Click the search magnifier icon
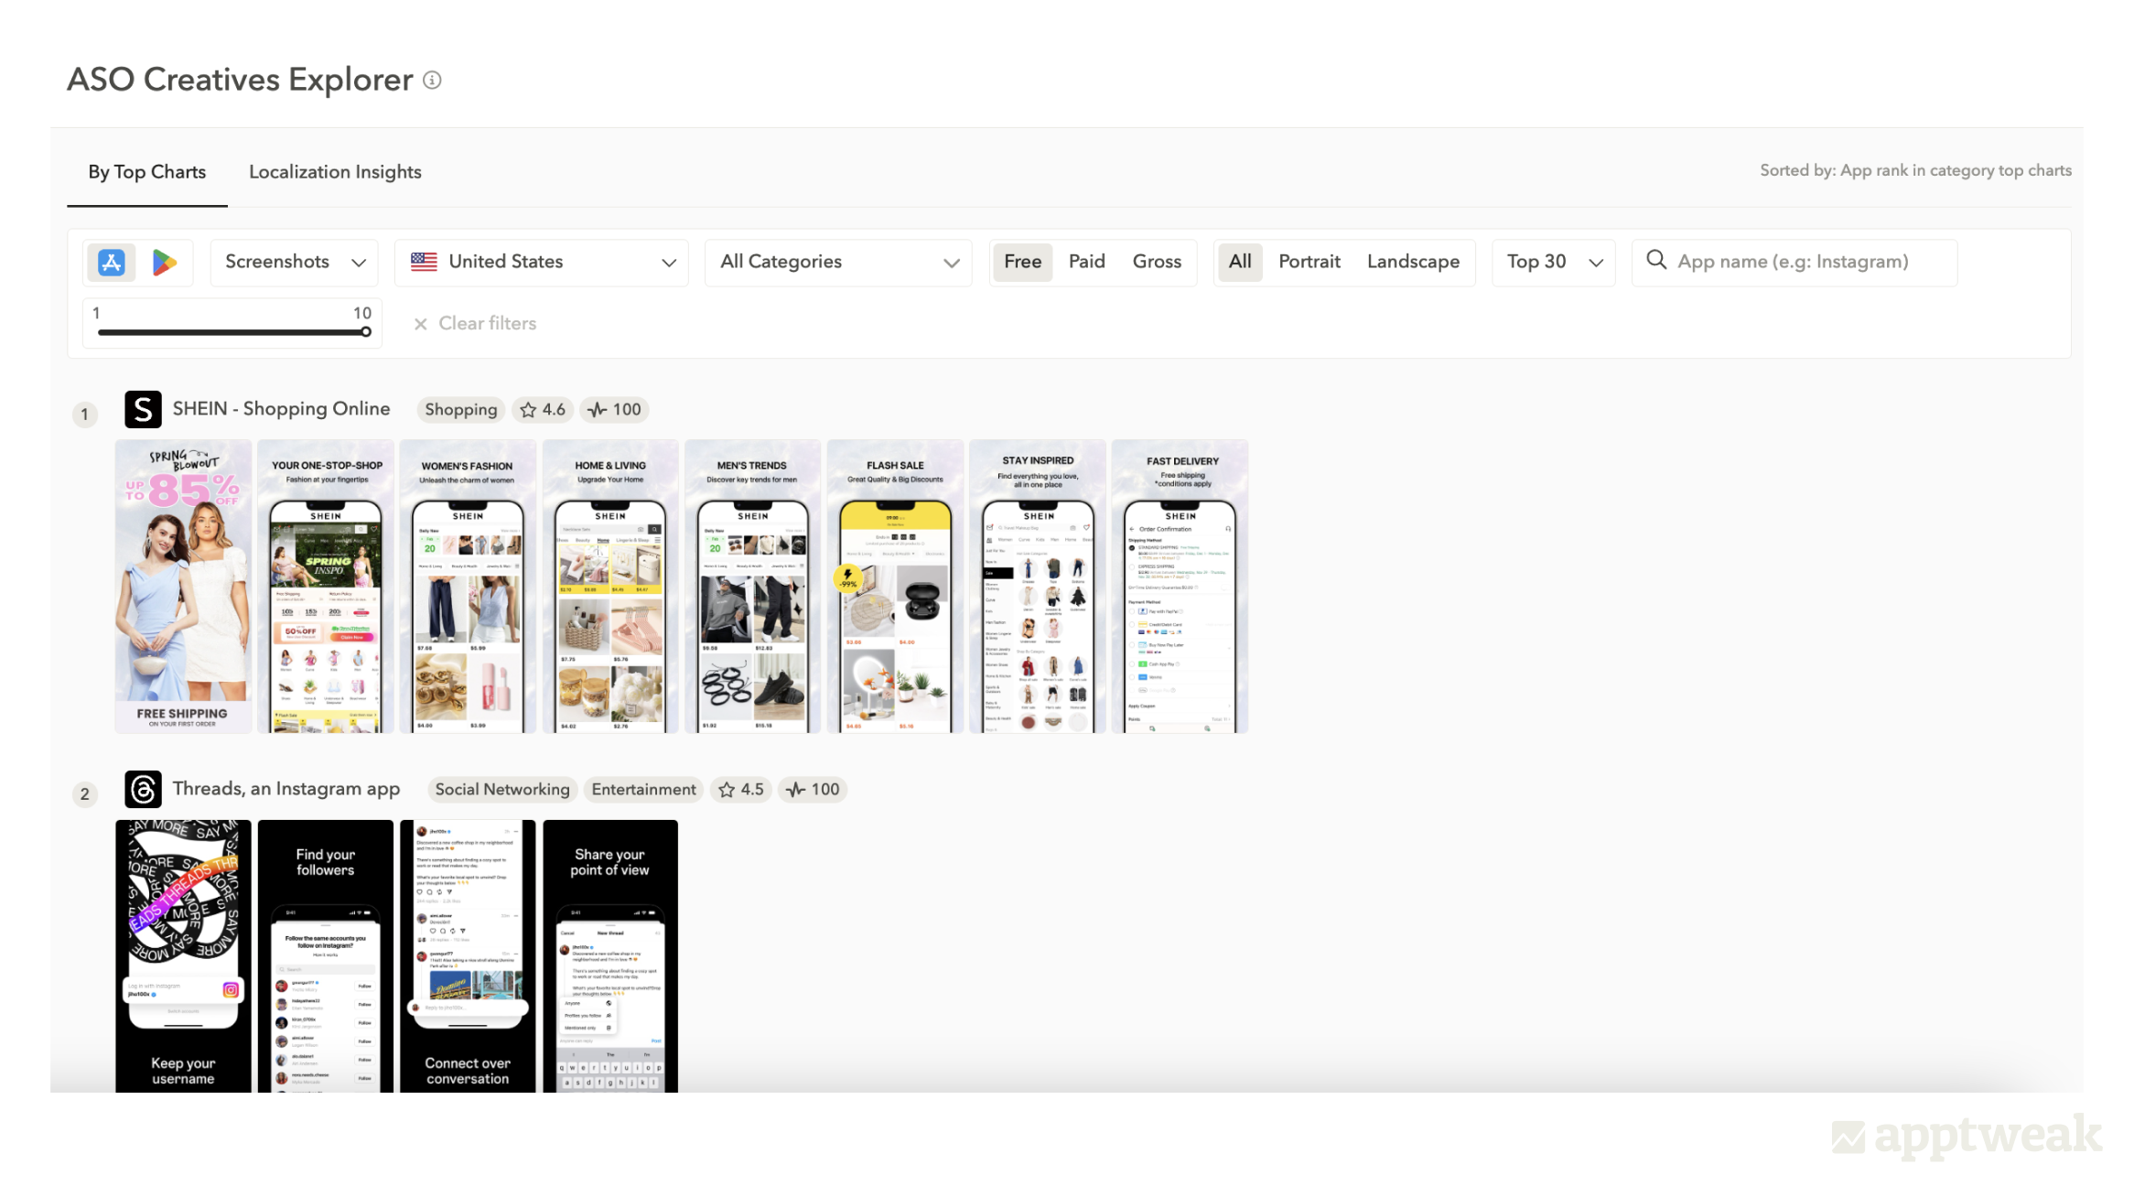2134x1186 pixels. click(x=1656, y=260)
